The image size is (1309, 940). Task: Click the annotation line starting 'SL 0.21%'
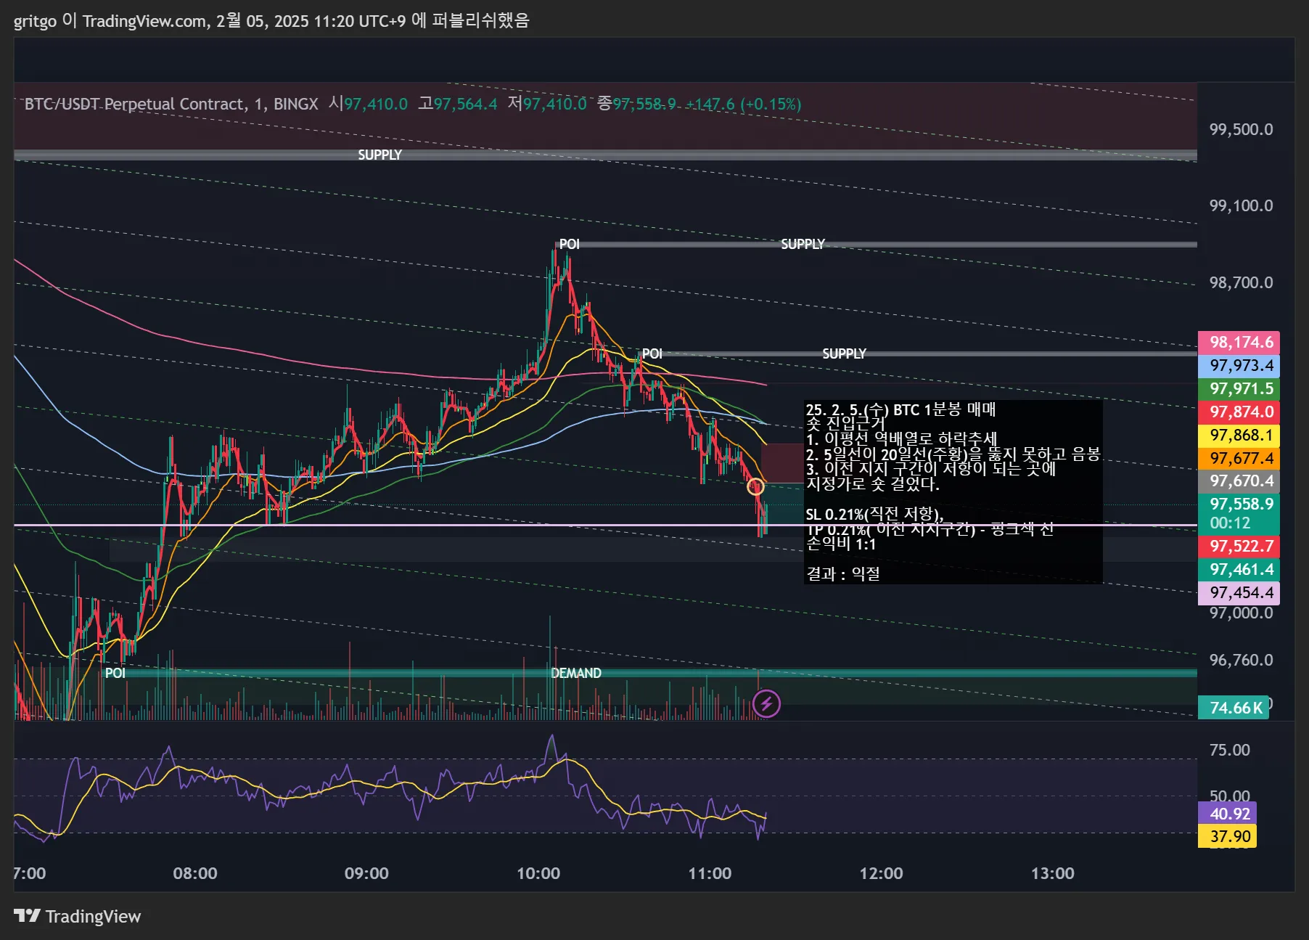(874, 515)
